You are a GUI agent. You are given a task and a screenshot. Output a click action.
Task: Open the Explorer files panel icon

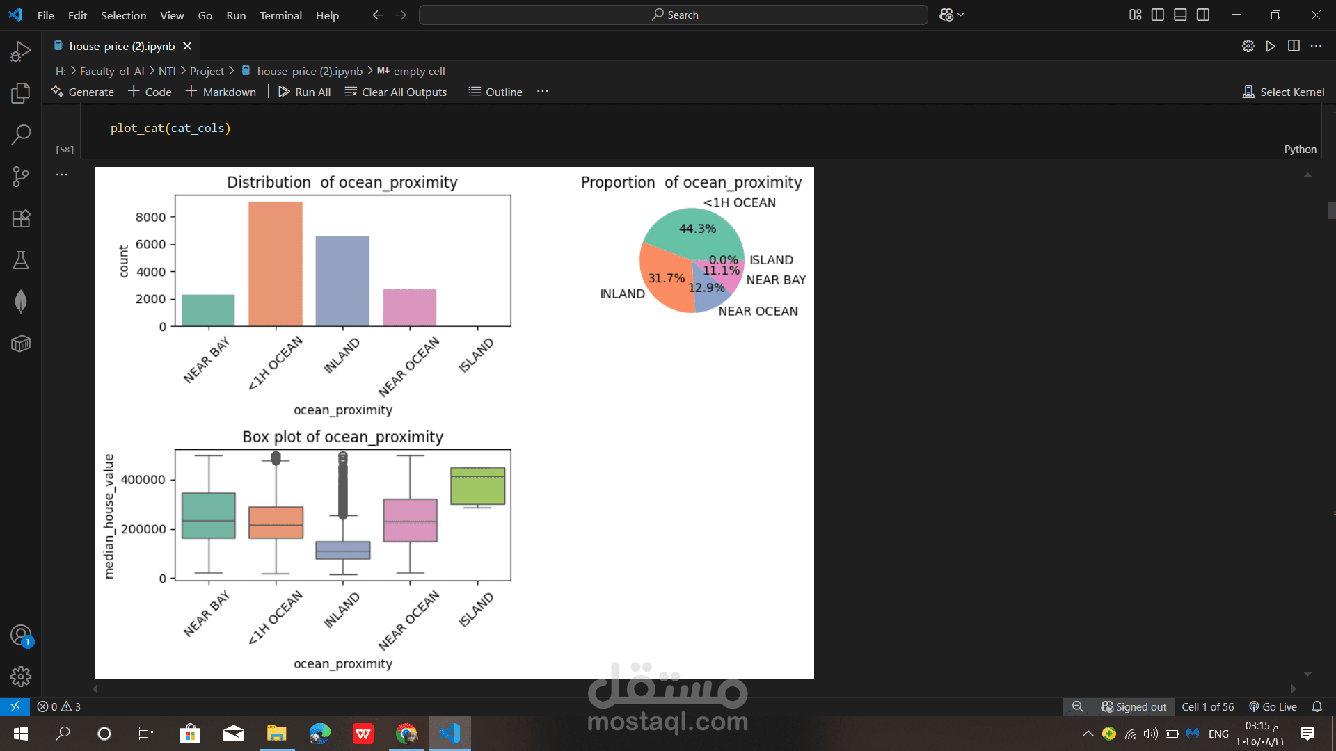tap(21, 93)
